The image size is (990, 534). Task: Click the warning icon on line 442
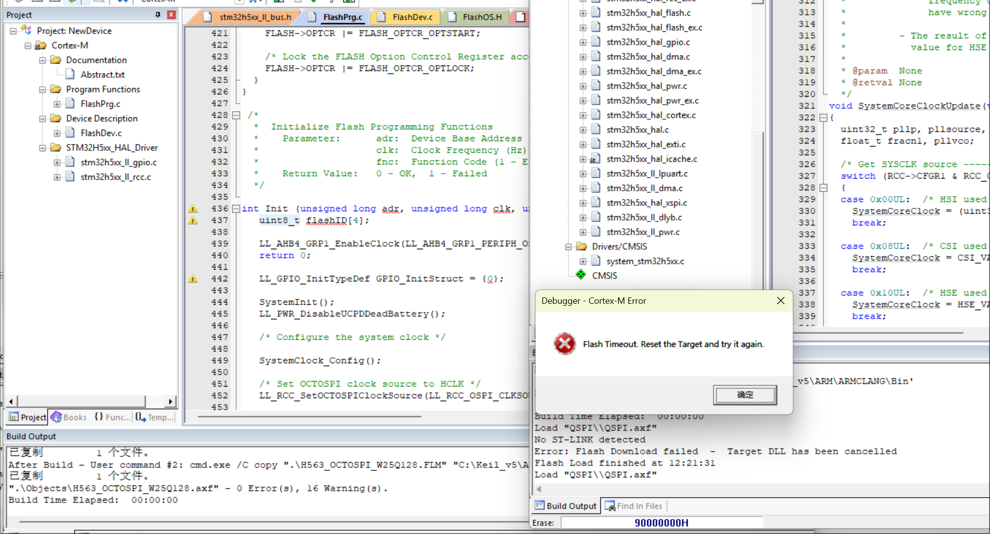pos(193,279)
